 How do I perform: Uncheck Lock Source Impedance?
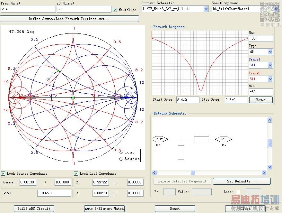click(3, 173)
